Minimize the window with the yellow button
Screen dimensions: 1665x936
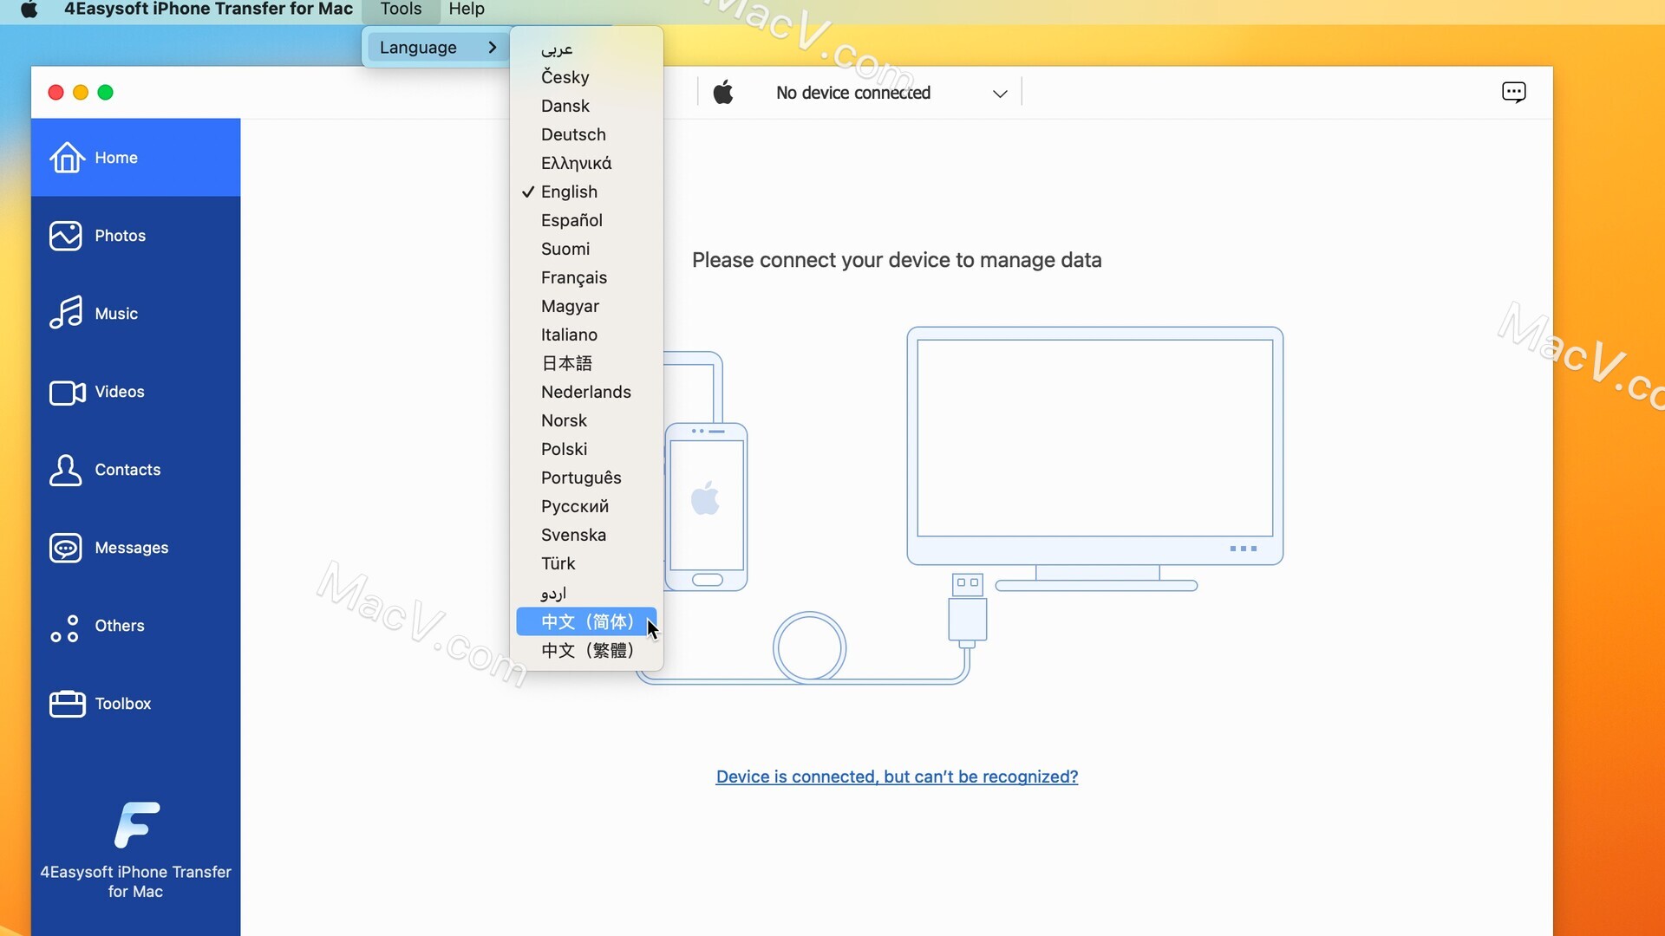[x=81, y=93]
